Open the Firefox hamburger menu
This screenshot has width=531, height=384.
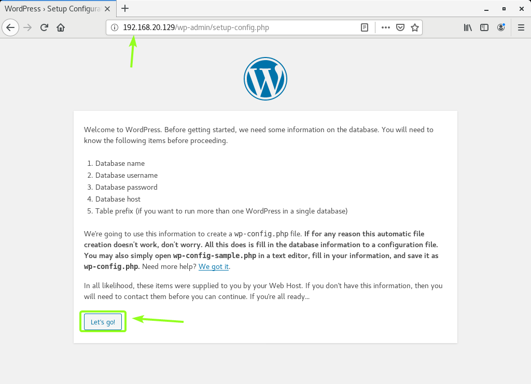pyautogui.click(x=521, y=27)
